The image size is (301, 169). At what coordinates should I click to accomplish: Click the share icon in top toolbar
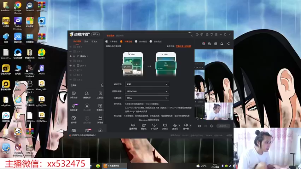[228, 44]
